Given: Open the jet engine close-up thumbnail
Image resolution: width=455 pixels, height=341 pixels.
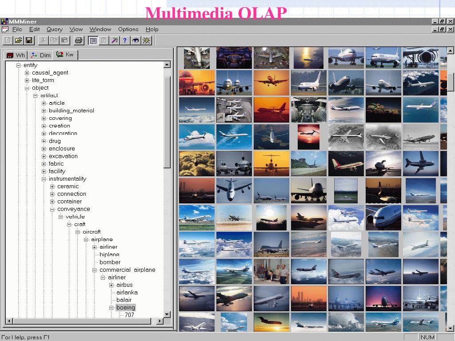Looking at the screenshot, I should (x=420, y=58).
